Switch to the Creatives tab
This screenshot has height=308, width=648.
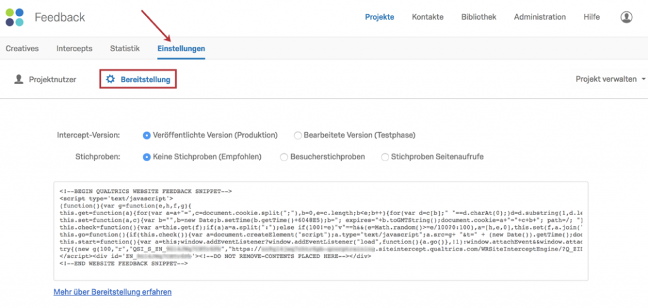coord(22,48)
